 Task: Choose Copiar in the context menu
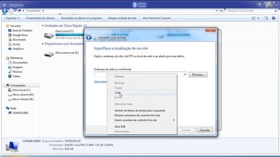(142, 88)
